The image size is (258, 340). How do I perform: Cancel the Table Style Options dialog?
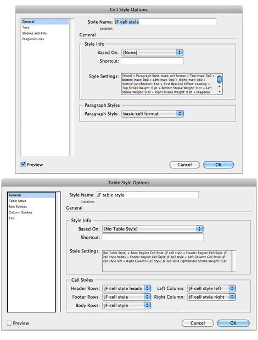[x=198, y=323]
